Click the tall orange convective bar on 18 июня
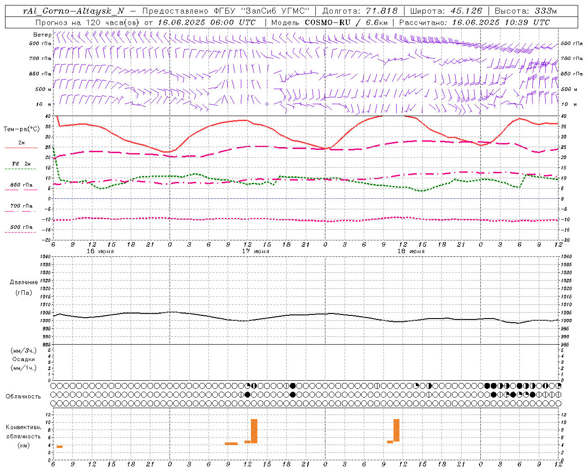 tap(396, 430)
